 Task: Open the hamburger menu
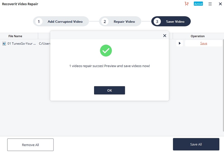tap(210, 4)
